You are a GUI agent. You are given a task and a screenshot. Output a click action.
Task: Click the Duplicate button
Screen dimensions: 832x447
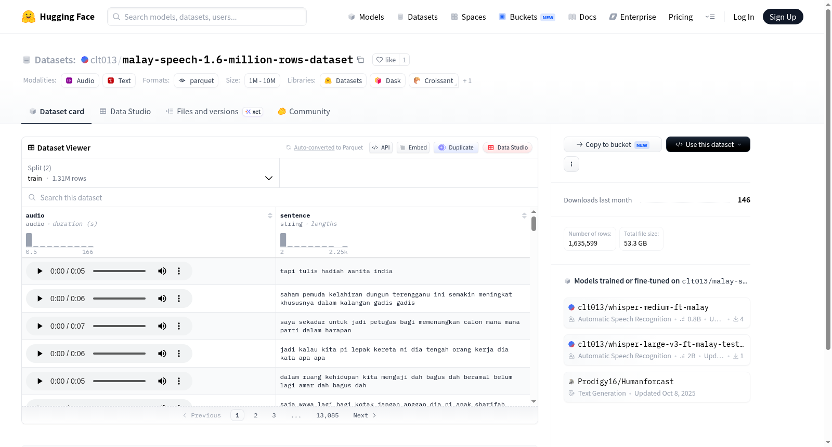coord(456,147)
